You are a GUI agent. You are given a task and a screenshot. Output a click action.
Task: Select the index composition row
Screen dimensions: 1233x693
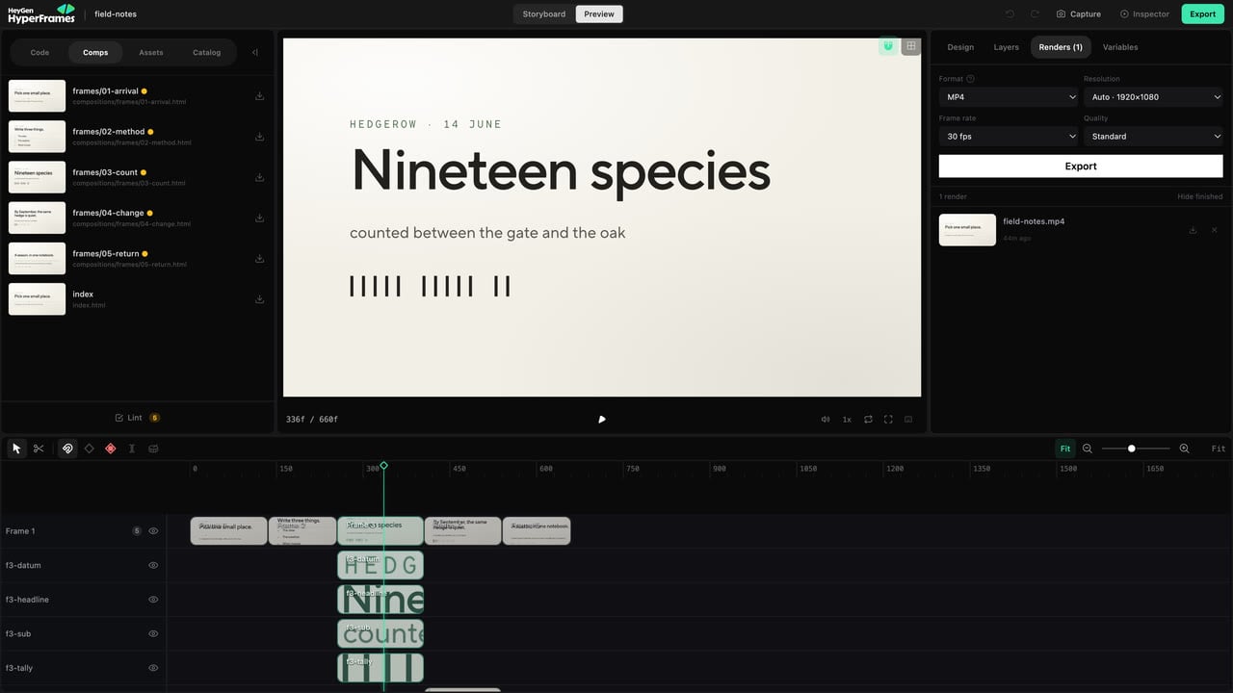tap(137, 299)
